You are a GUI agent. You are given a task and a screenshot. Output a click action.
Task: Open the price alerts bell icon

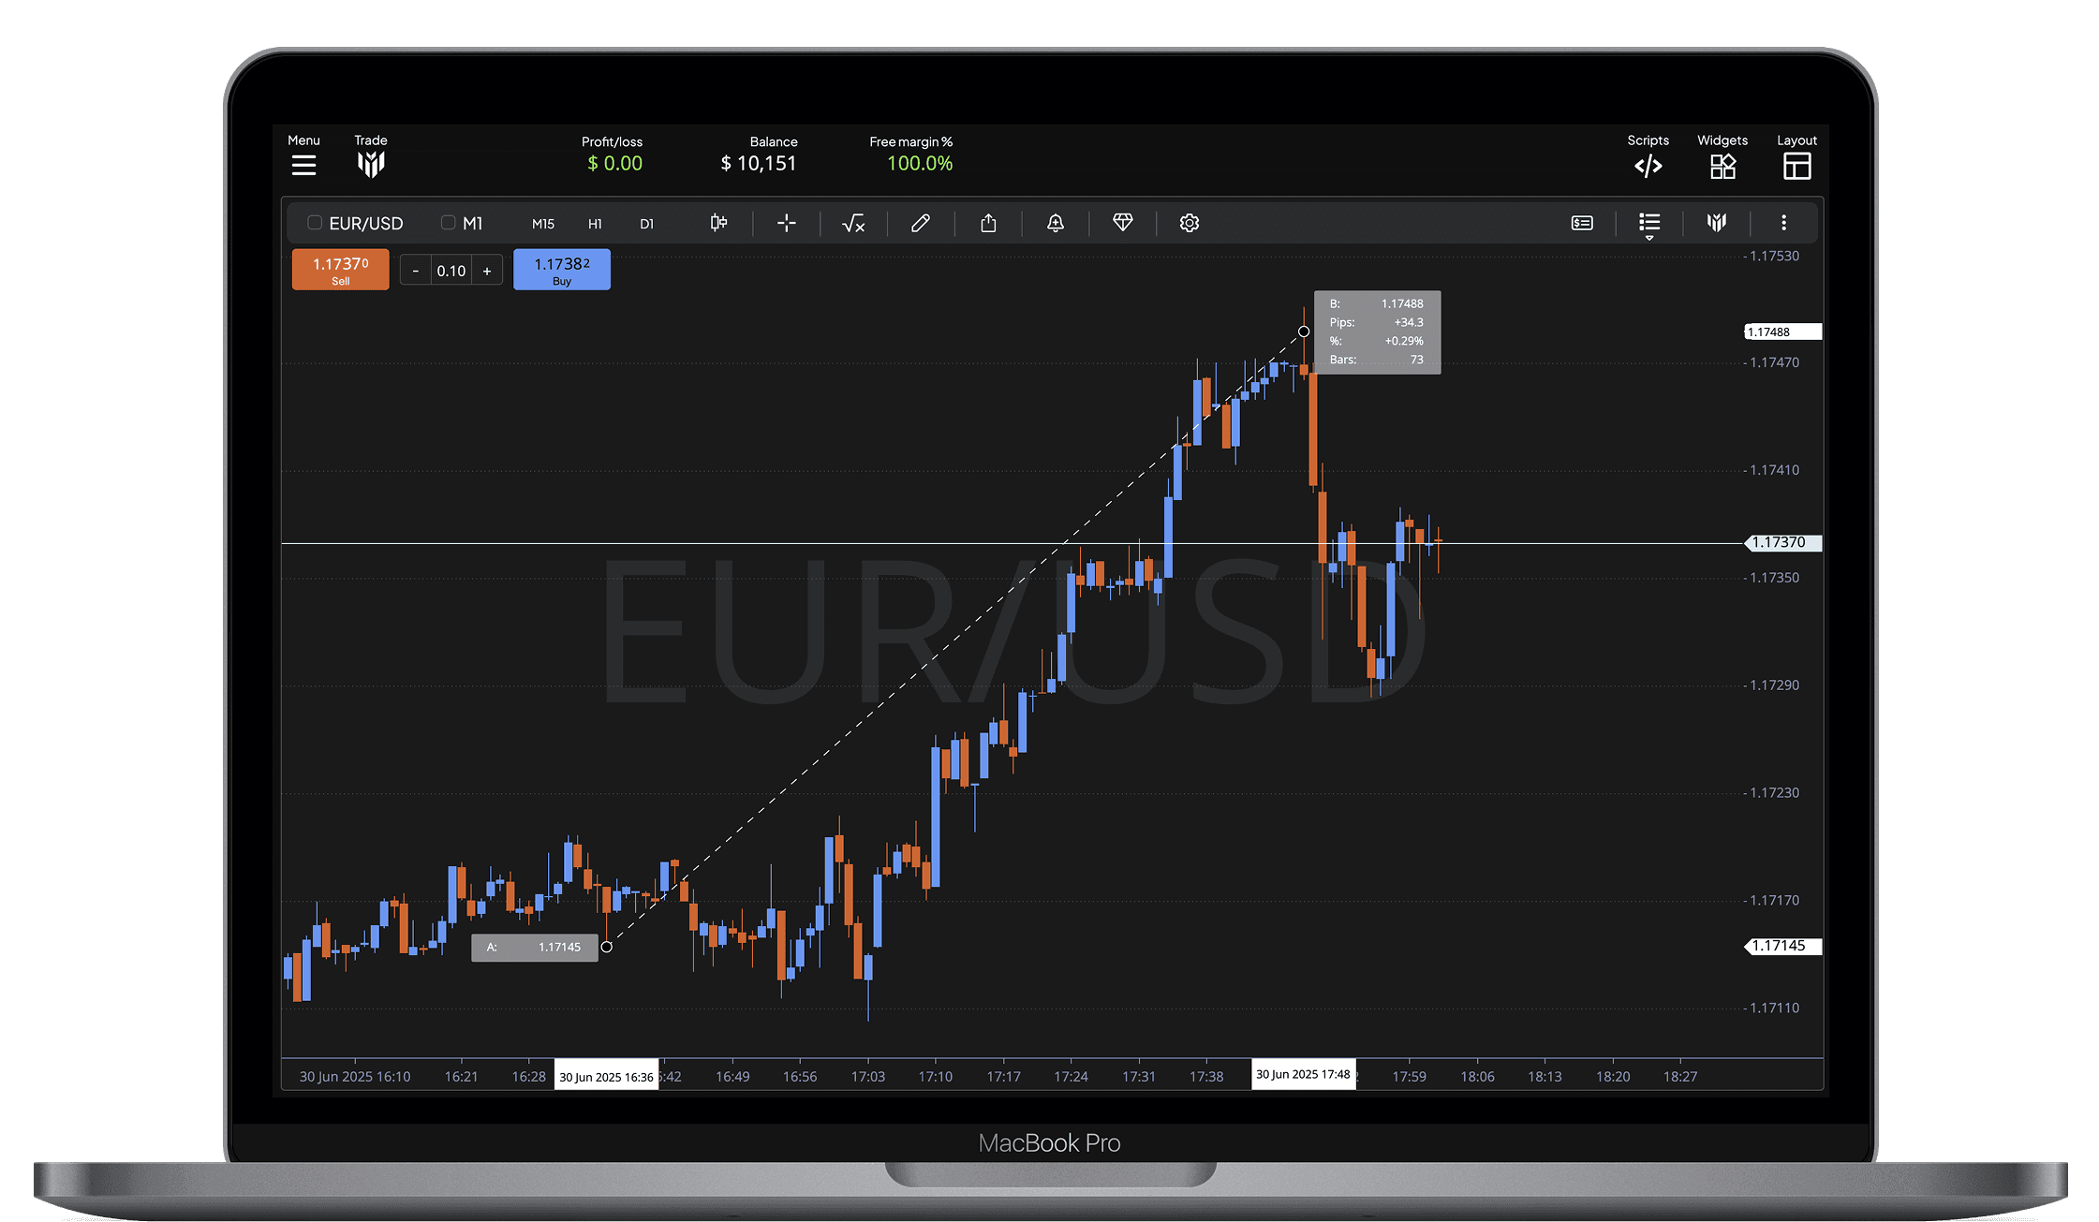[1056, 223]
